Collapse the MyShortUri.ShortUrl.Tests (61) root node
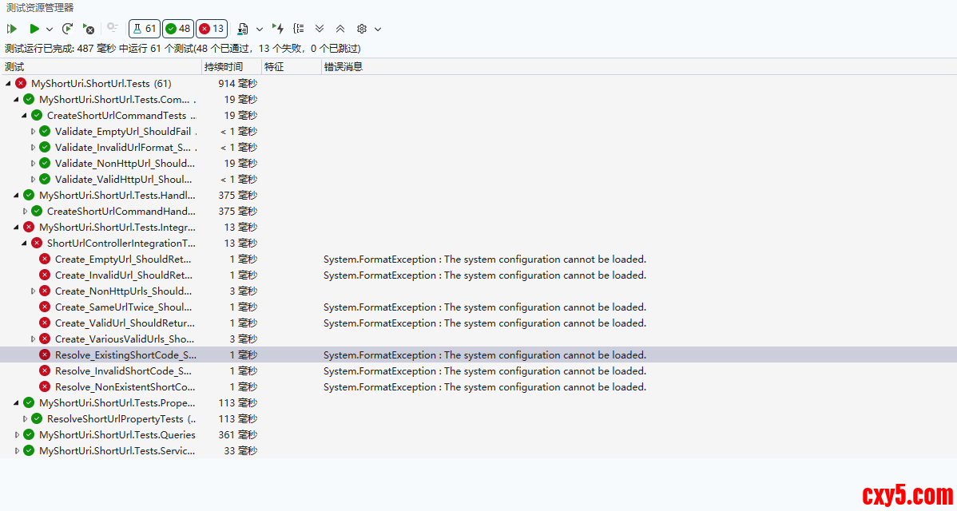The image size is (957, 511). click(9, 84)
